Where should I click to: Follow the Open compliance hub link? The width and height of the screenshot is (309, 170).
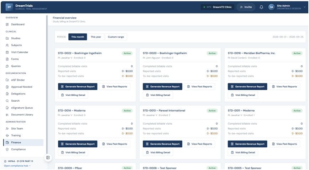pyautogui.click(x=17, y=166)
